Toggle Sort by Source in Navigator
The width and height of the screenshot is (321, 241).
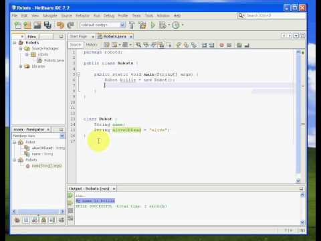tap(61, 220)
